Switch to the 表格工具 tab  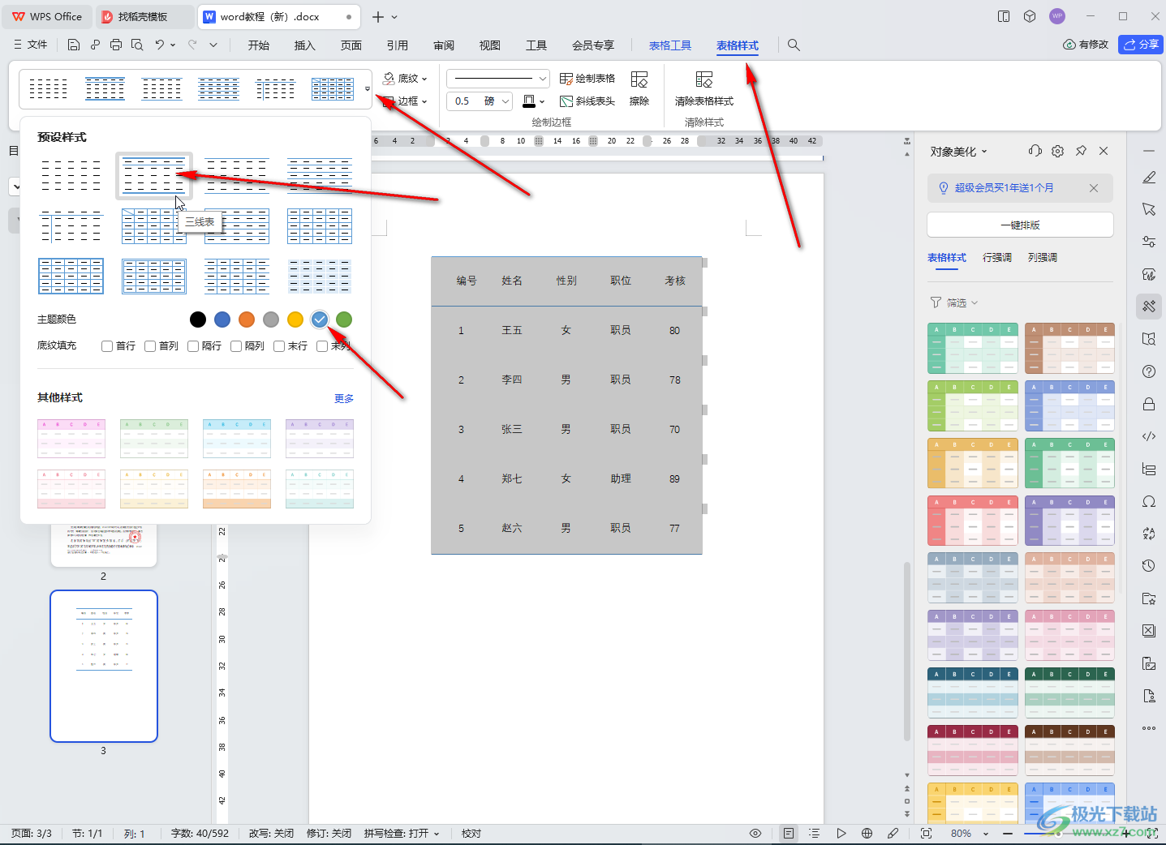[x=670, y=45]
